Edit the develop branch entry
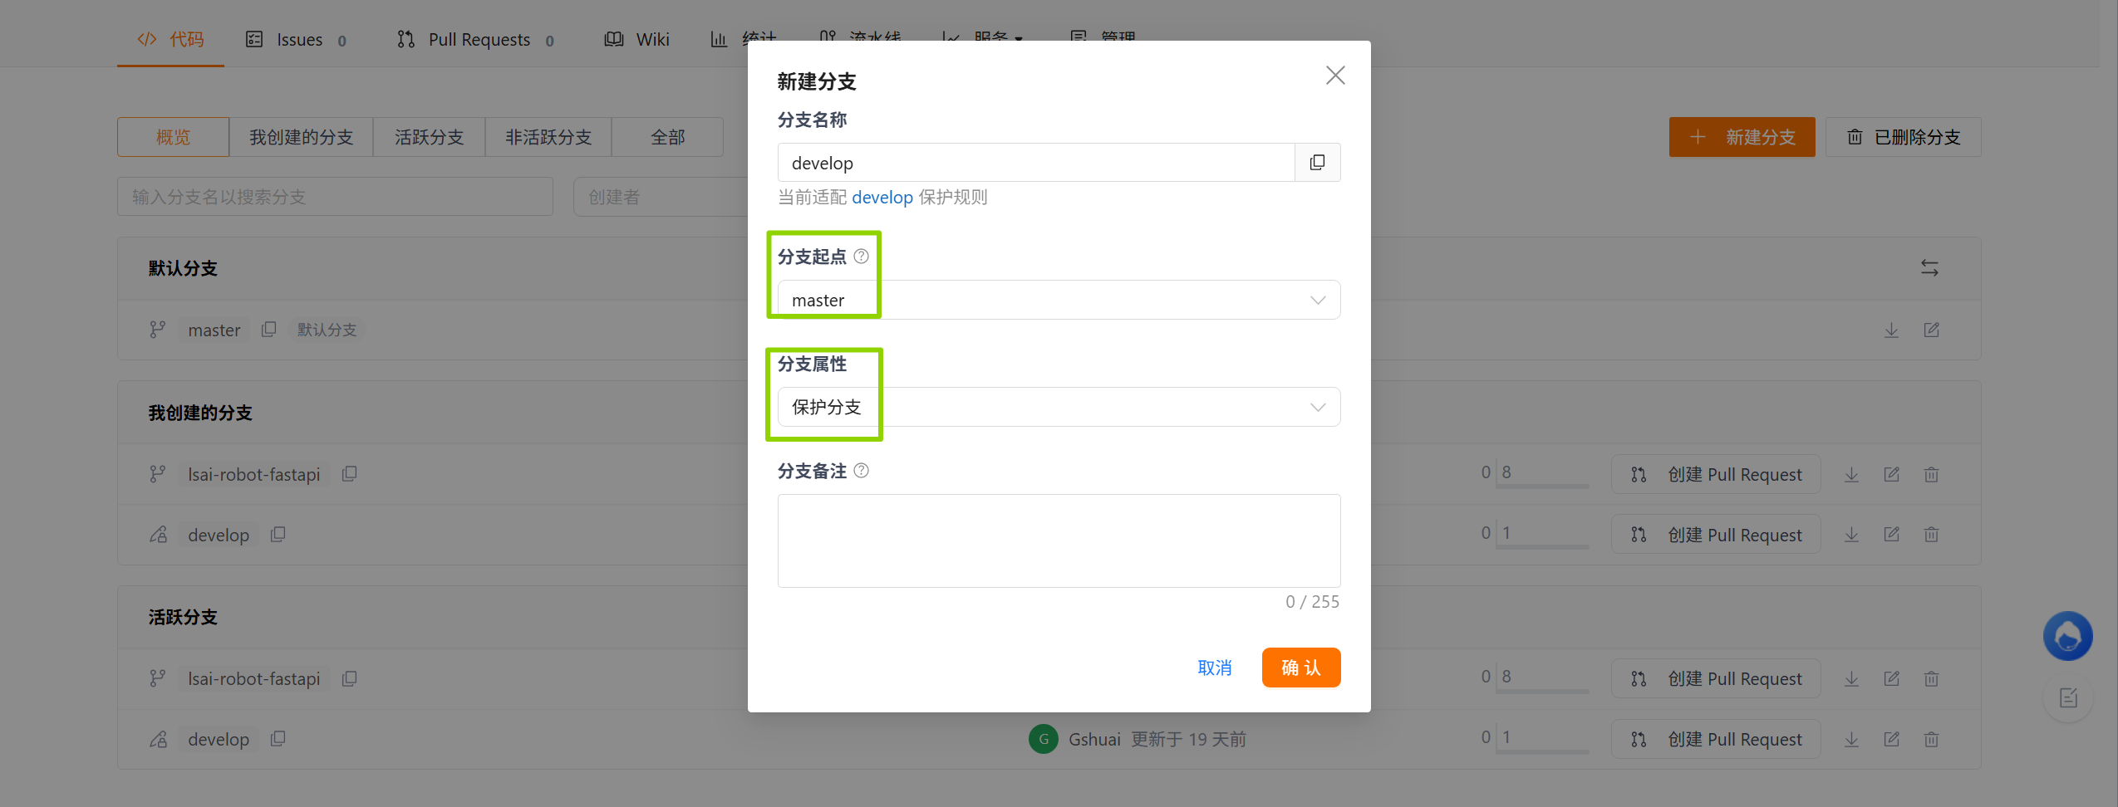Screen dimensions: 2118x807 coord(1892,534)
